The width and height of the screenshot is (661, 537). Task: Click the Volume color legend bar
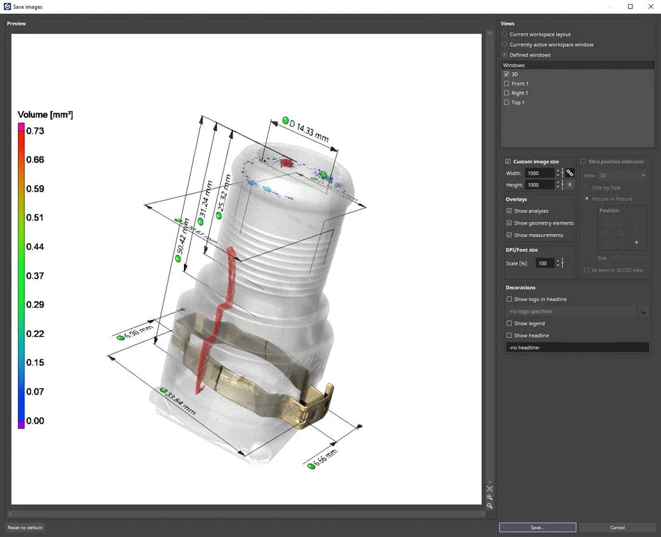21,276
